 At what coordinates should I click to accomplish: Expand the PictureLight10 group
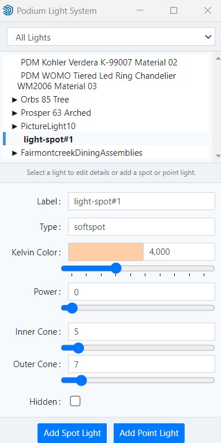[x=15, y=126]
